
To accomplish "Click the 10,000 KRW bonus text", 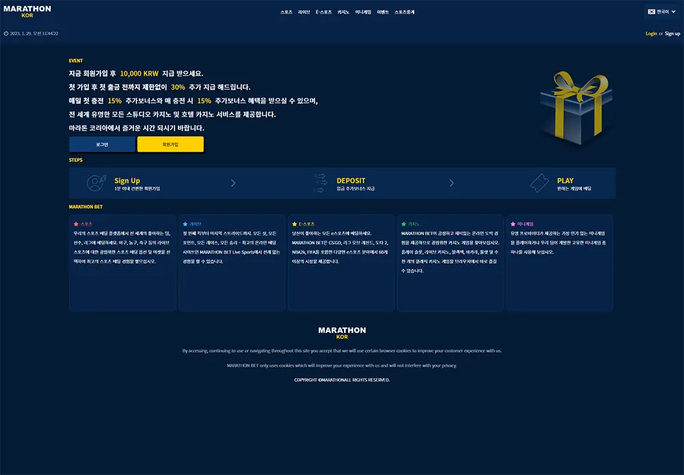I will click(x=139, y=74).
